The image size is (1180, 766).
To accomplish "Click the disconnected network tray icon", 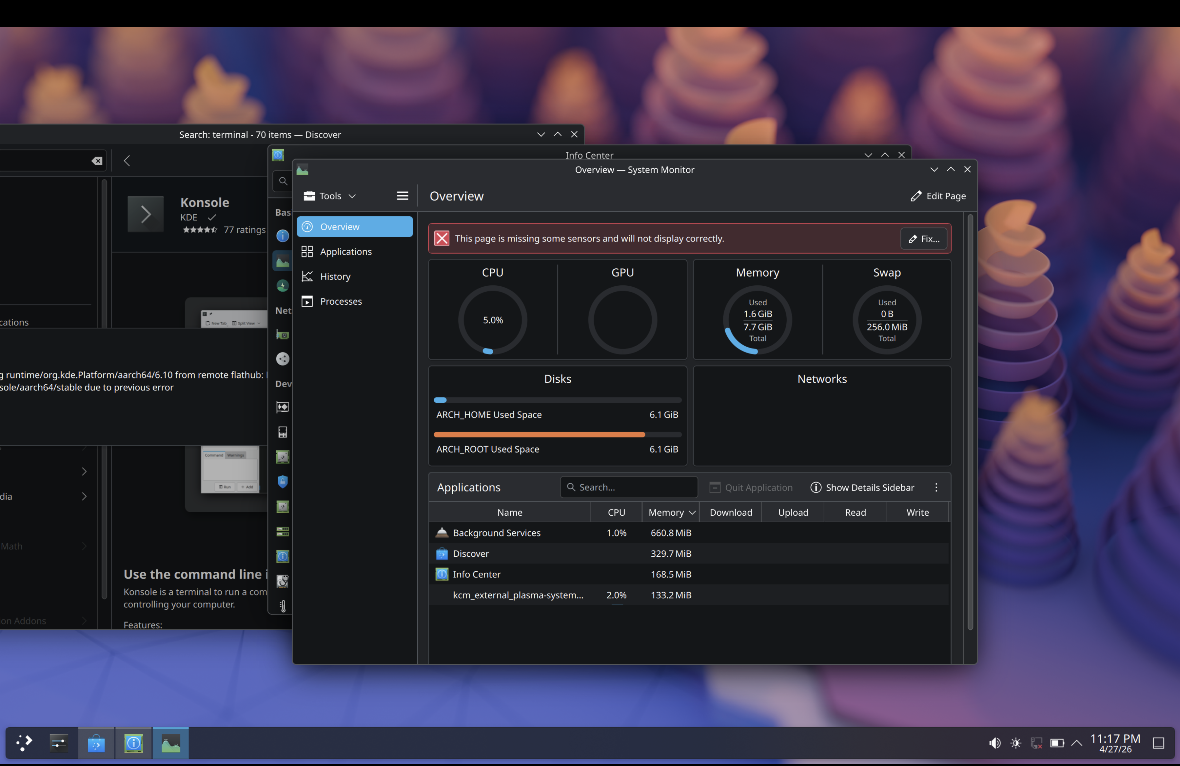I will (1036, 743).
